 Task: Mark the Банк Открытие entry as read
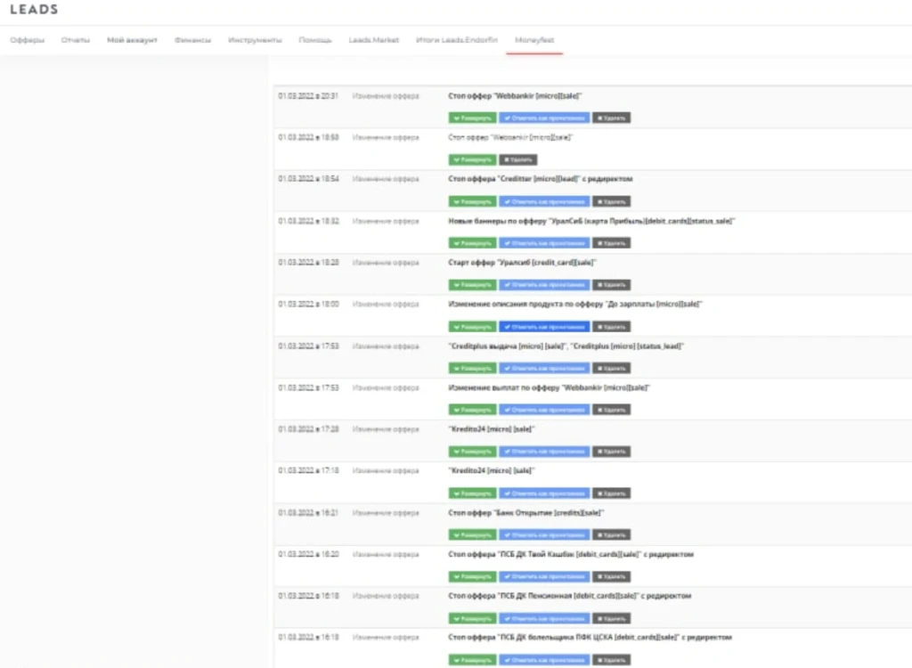(544, 534)
